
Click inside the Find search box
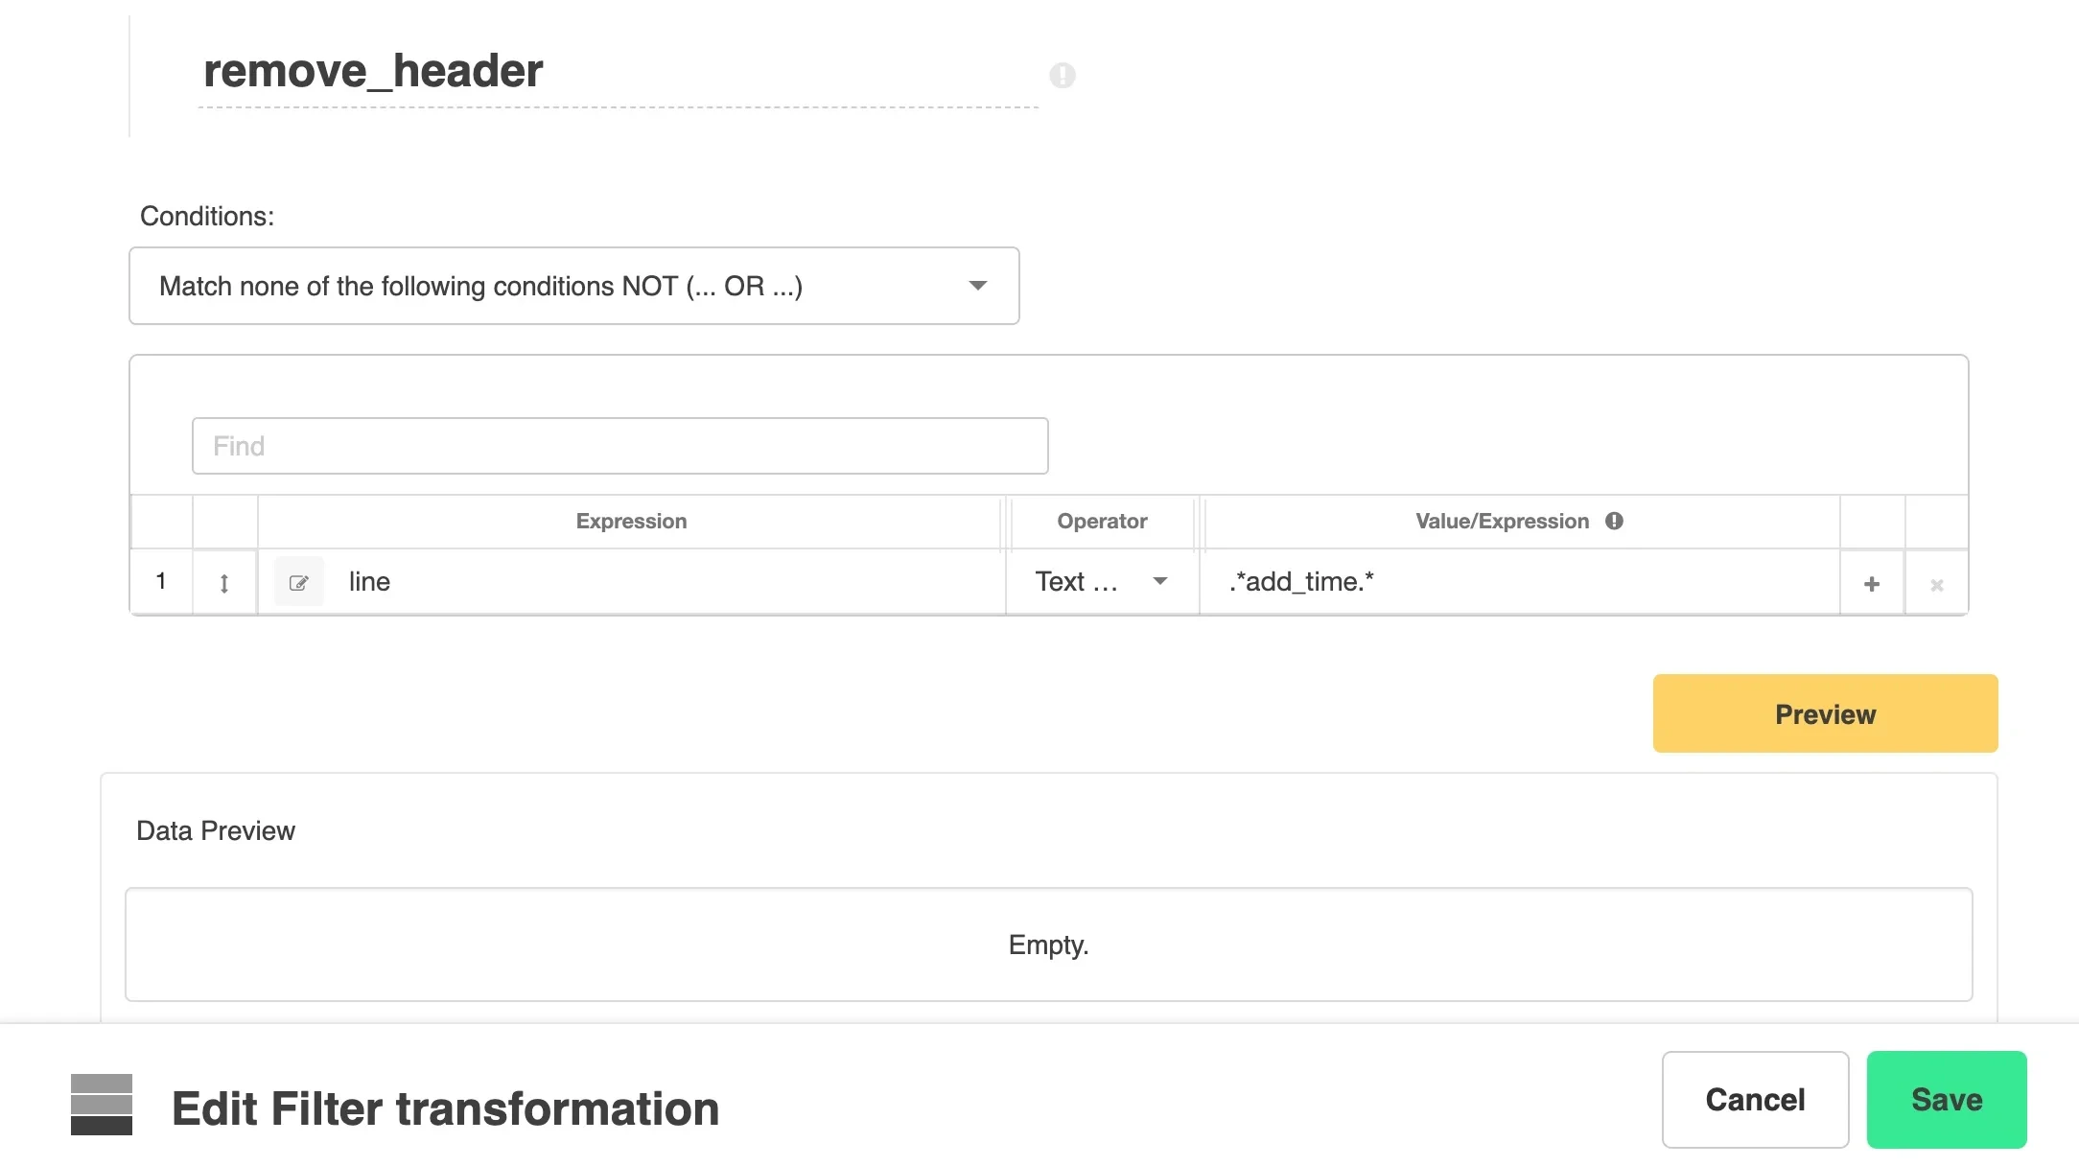[619, 446]
